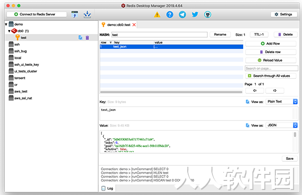
Task: Click Connect to Redis Server button
Action: 37,14
